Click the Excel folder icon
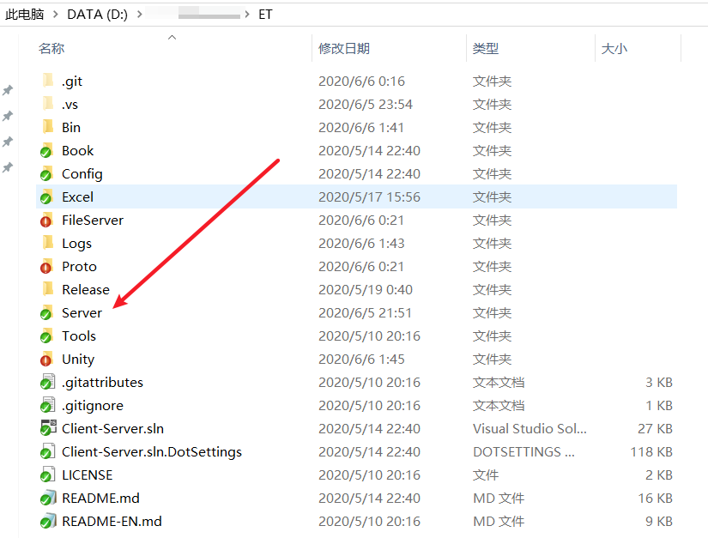This screenshot has height=538, width=708. 47,196
